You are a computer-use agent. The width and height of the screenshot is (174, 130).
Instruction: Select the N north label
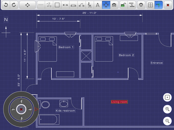pos(6,20)
